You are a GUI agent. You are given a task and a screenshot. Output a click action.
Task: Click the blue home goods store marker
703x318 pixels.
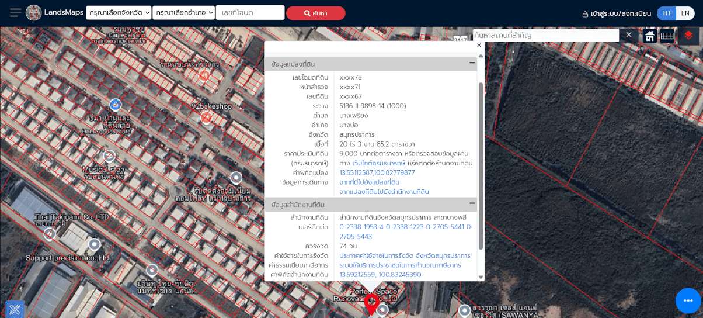116,105
